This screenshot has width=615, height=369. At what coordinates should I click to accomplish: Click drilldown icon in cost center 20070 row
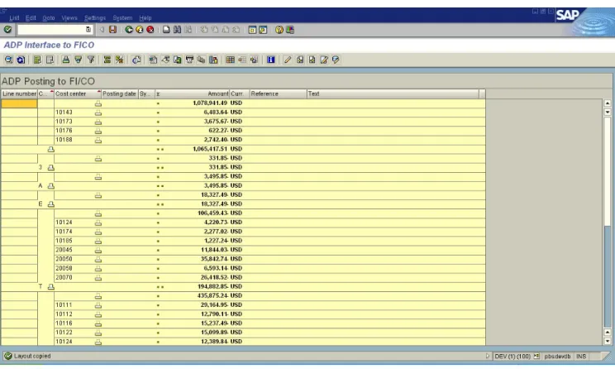(98, 278)
